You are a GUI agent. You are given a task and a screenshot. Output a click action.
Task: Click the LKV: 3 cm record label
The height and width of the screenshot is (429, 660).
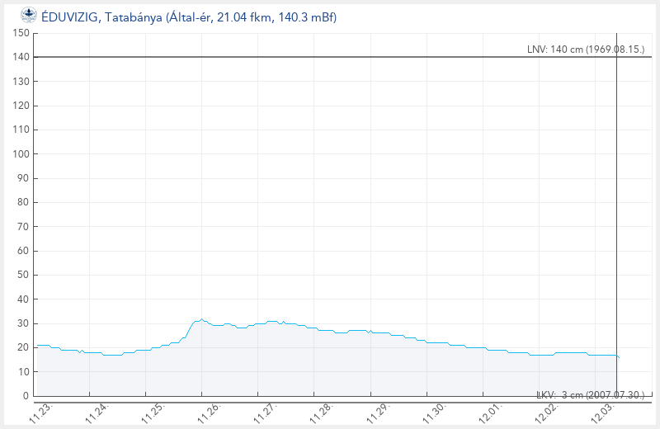pos(590,395)
